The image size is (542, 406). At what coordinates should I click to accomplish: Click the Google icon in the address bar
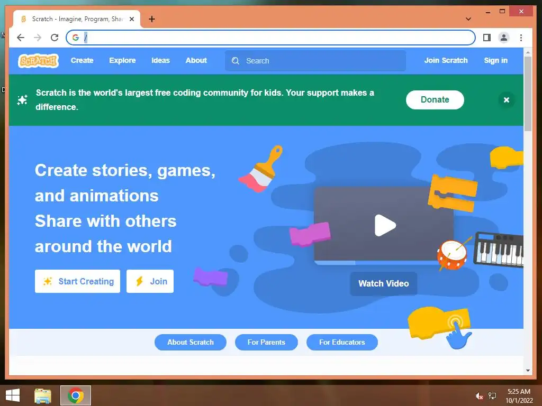[x=76, y=38]
